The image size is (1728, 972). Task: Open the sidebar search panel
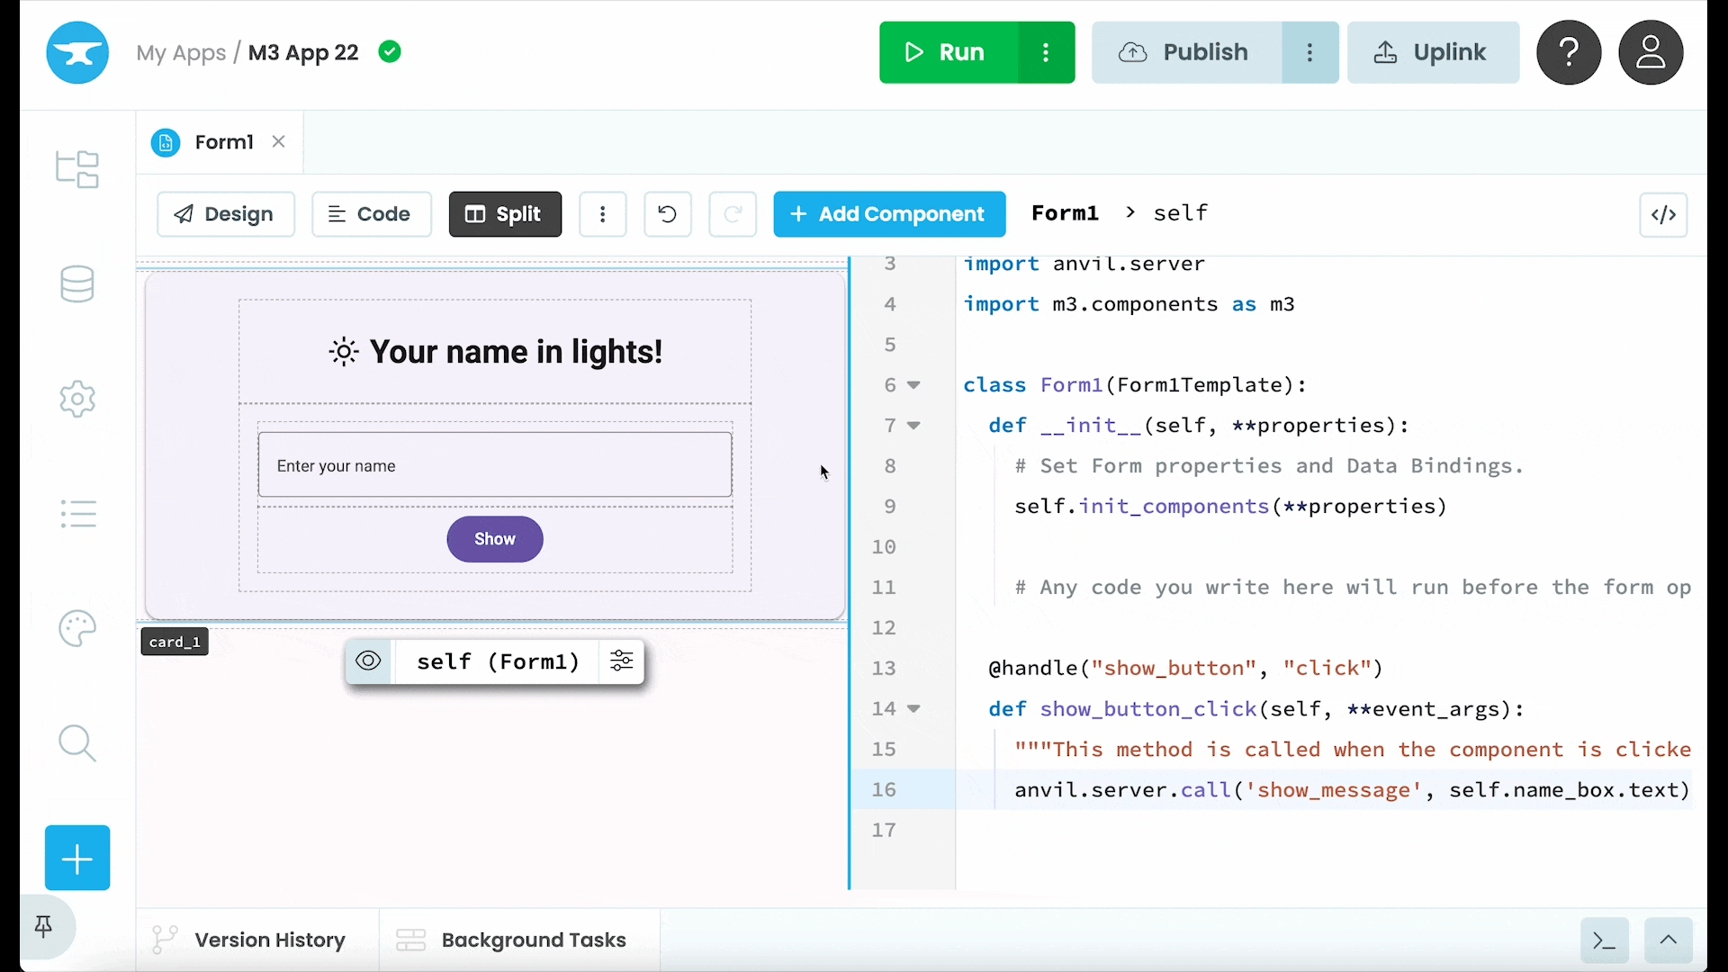tap(77, 743)
